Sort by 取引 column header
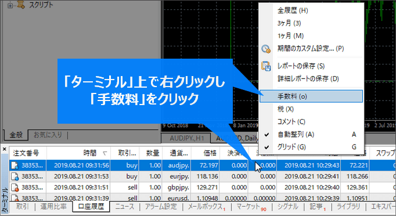Viewport: 396px width, 216px height. tap(125, 153)
